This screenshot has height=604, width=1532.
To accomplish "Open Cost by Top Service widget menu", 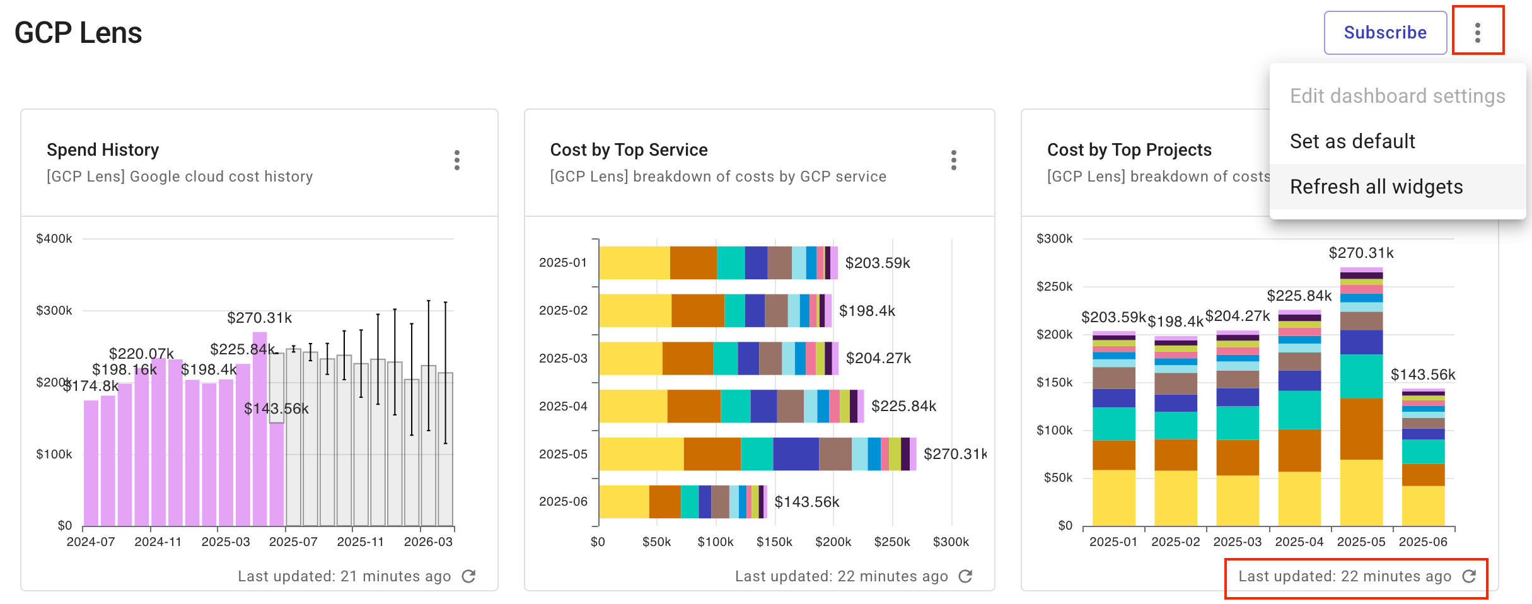I will pos(954,160).
